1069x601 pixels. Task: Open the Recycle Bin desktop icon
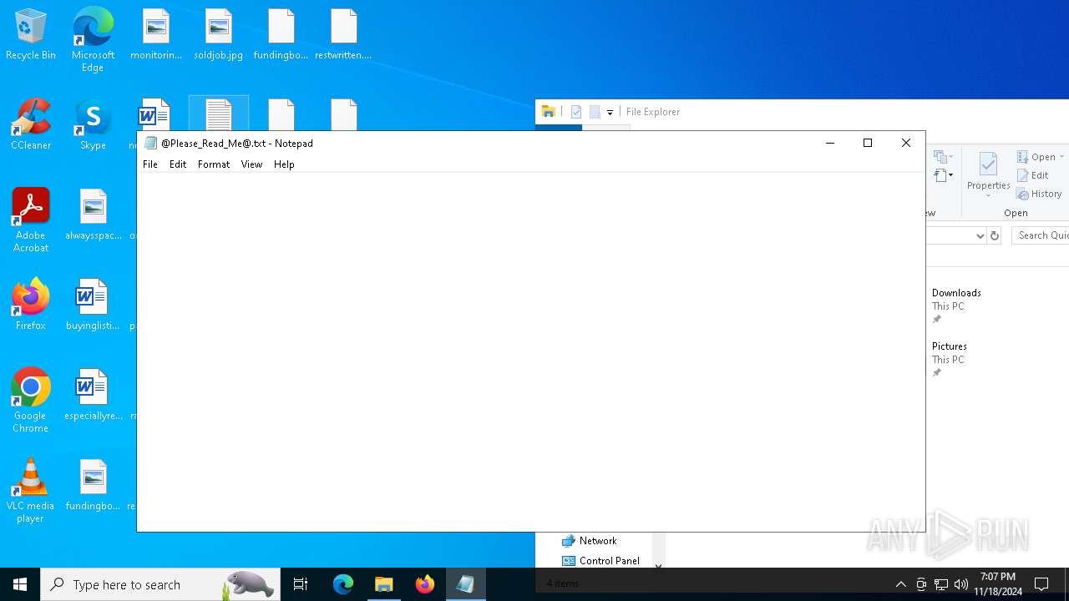coord(31,35)
